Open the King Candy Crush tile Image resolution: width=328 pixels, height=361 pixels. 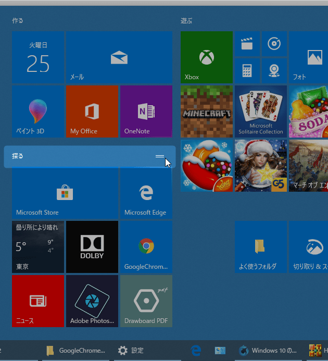[207, 166]
